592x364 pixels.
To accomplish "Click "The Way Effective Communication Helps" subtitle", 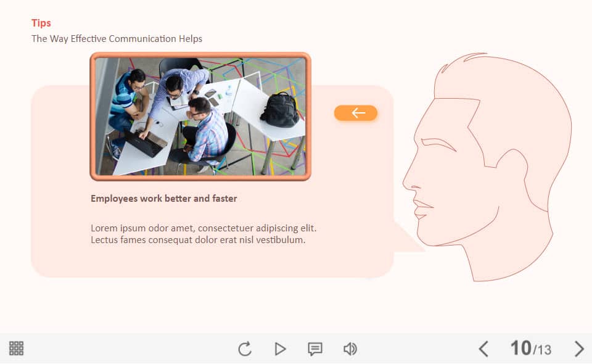I will 117,38.
